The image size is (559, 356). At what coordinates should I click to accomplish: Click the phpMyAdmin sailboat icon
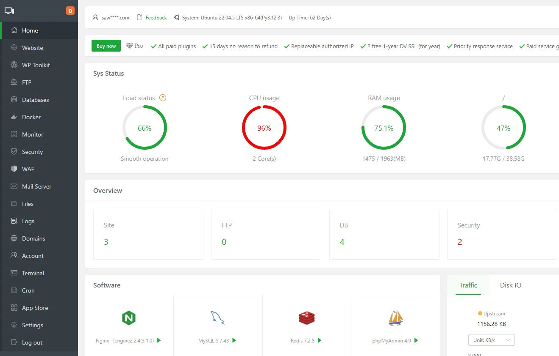point(395,318)
